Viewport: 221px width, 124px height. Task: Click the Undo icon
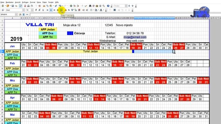tap(60, 6)
